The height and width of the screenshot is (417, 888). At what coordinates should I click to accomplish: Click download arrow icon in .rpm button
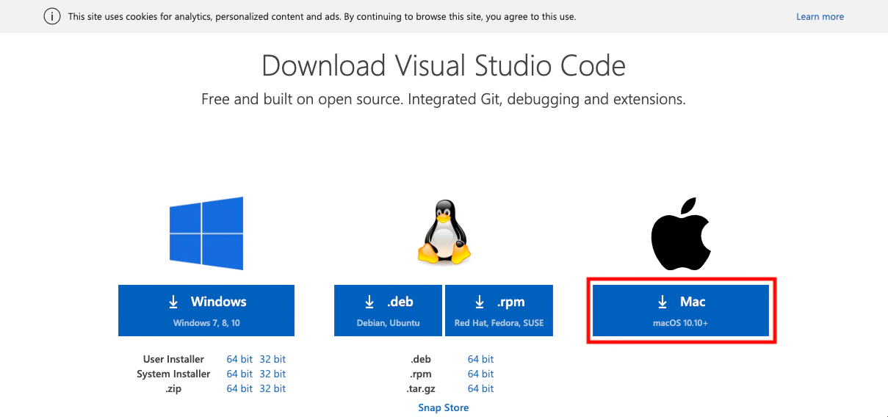coord(480,302)
